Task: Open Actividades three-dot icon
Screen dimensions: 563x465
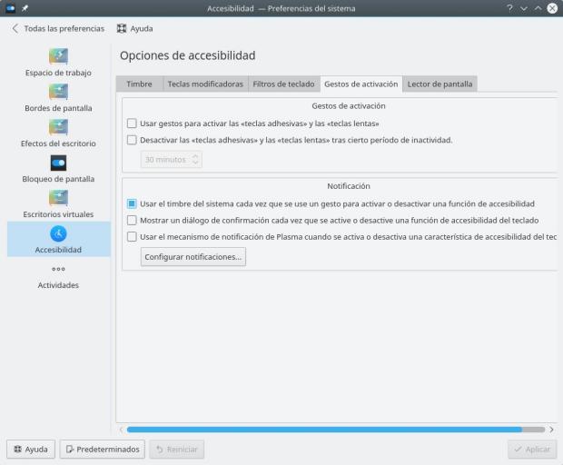Action: pyautogui.click(x=58, y=269)
